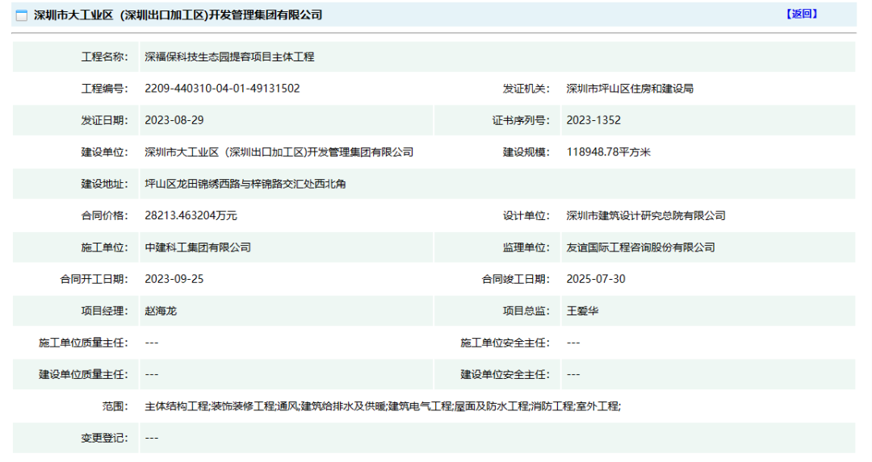Select issuing authority 深圳市坪山区住房和建设局
Viewport: 872px width, 462px height.
630,89
